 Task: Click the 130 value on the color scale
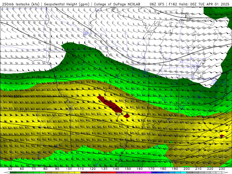point(104,169)
